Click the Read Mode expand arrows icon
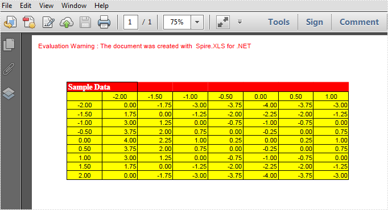Screen dimensions: 388x210 click(222, 22)
